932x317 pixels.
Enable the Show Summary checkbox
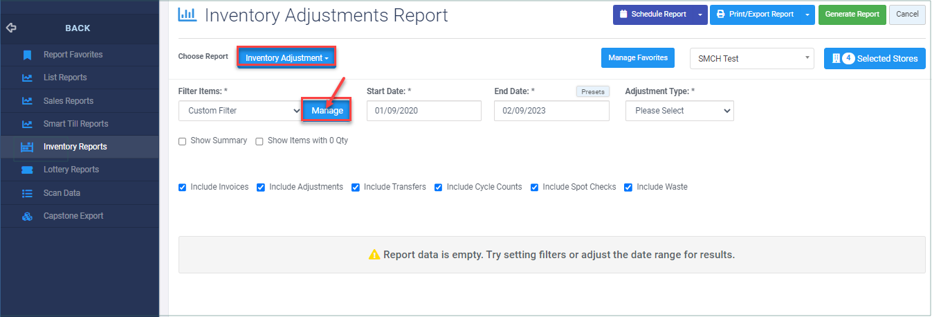click(x=183, y=141)
